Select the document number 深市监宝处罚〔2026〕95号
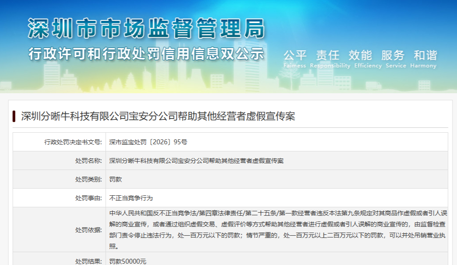The width and height of the screenshot is (457, 265). coord(148,142)
